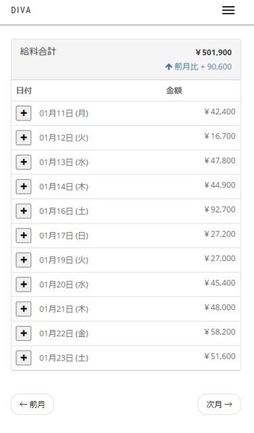Click plus icon for 01月21日 (木)
Viewport: 254px width, 433px height.
24,309
